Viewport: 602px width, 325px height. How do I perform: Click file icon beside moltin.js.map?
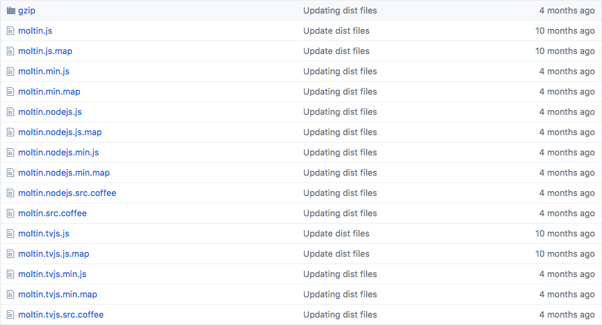[x=10, y=51]
